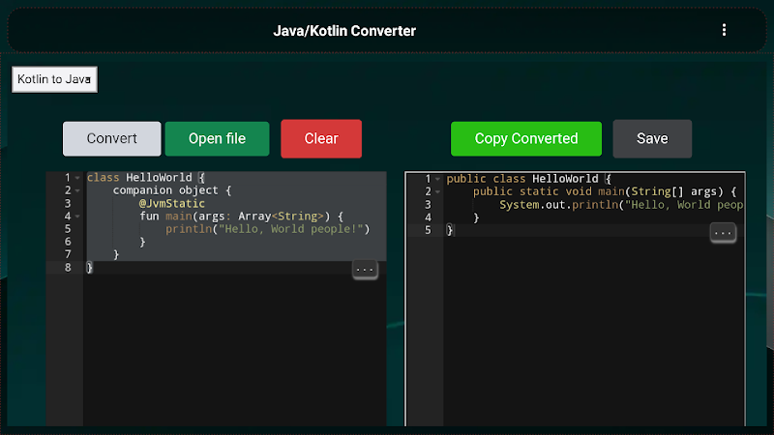Click closing brace on line 8 of Kotlin editor

pos(89,268)
